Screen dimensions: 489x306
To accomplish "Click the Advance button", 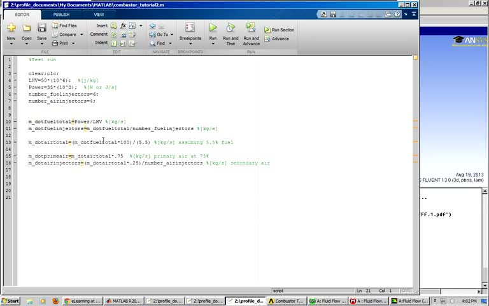I will 276,39.
